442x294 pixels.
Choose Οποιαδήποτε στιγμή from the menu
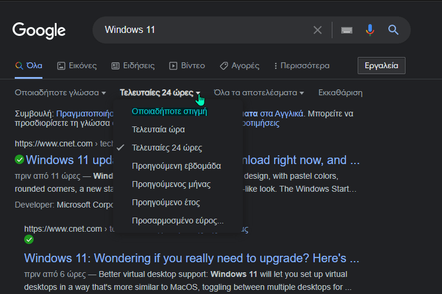[x=169, y=111]
